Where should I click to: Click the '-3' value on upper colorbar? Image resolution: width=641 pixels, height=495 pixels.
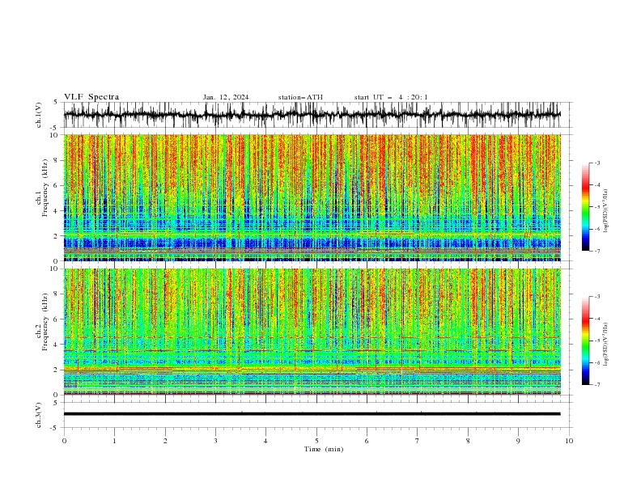(x=597, y=163)
